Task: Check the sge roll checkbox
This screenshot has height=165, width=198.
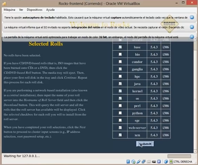Action: click(120, 120)
